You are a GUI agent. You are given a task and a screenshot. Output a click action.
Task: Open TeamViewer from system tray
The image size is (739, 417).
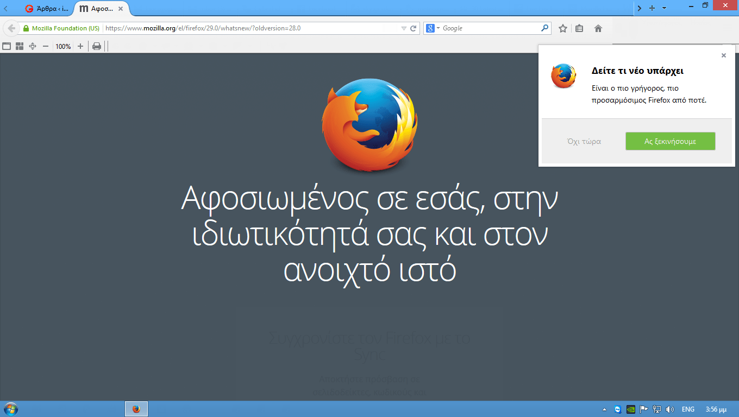coord(618,409)
